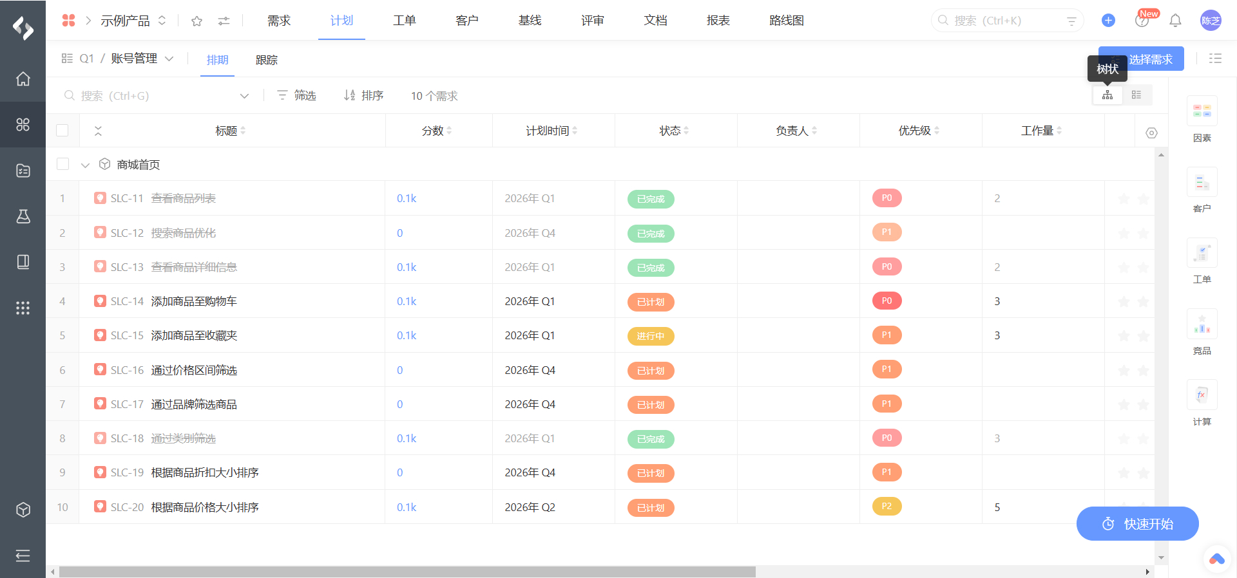
Task: Click the 进行中 status badge for SLC-15
Action: [651, 336]
